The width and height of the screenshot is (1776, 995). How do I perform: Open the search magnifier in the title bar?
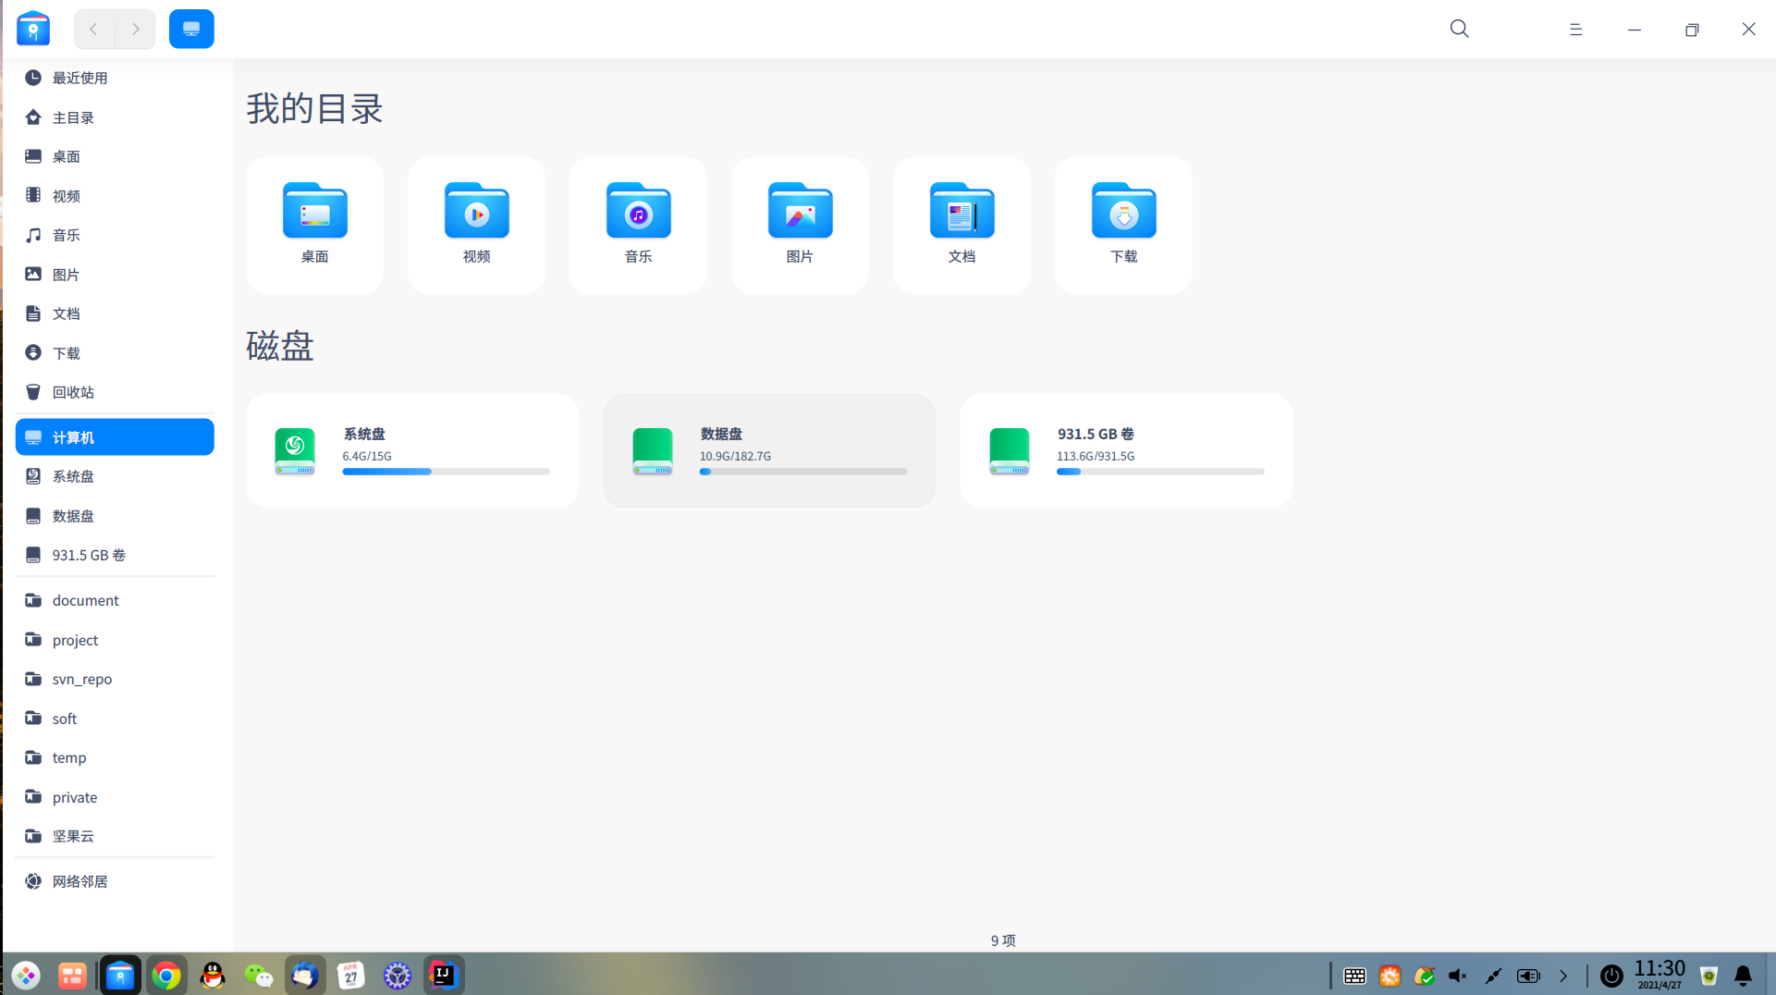pyautogui.click(x=1459, y=29)
